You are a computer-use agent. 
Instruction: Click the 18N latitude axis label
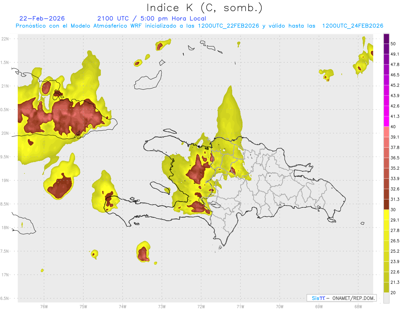point(6,227)
